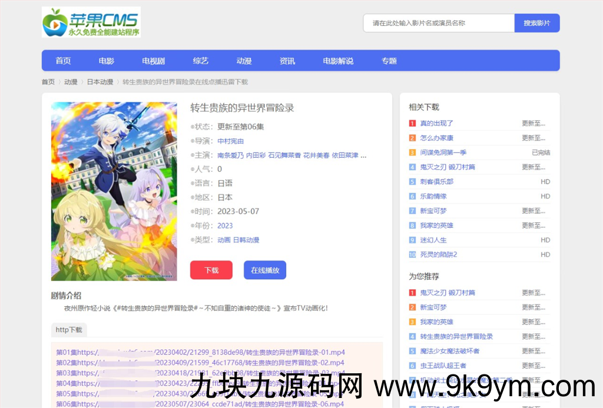This screenshot has height=408, width=603.
Task: Click the blue 在线播放 play button
Action: point(264,270)
